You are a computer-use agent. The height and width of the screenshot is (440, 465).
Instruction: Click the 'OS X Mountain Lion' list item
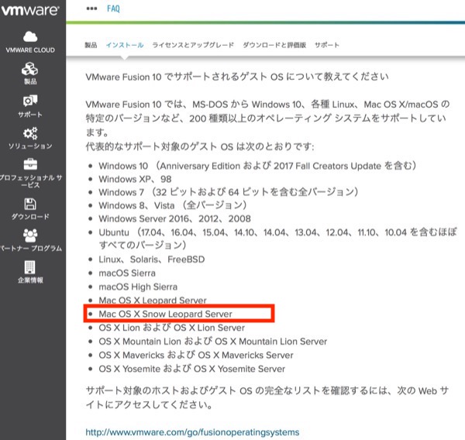(x=212, y=342)
